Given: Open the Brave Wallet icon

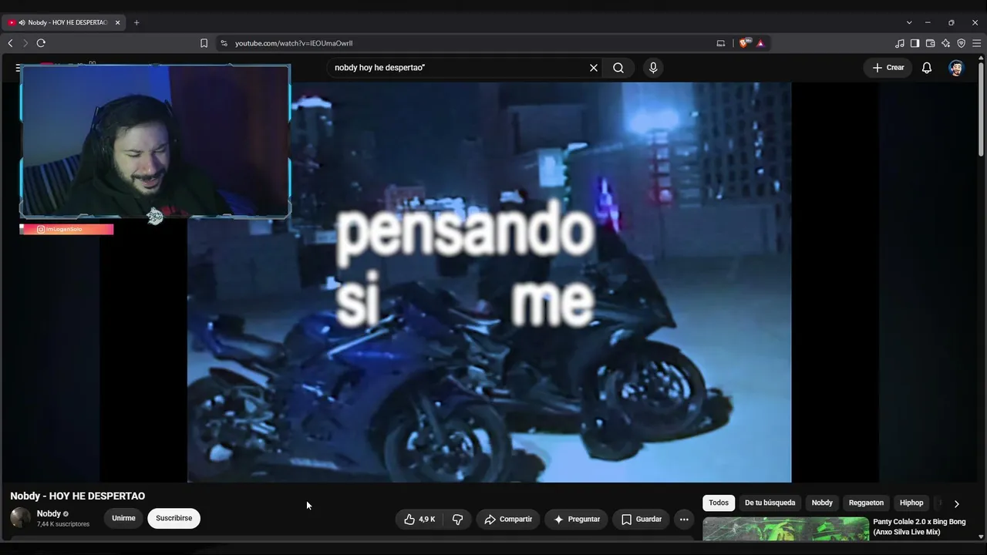Looking at the screenshot, I should point(930,43).
